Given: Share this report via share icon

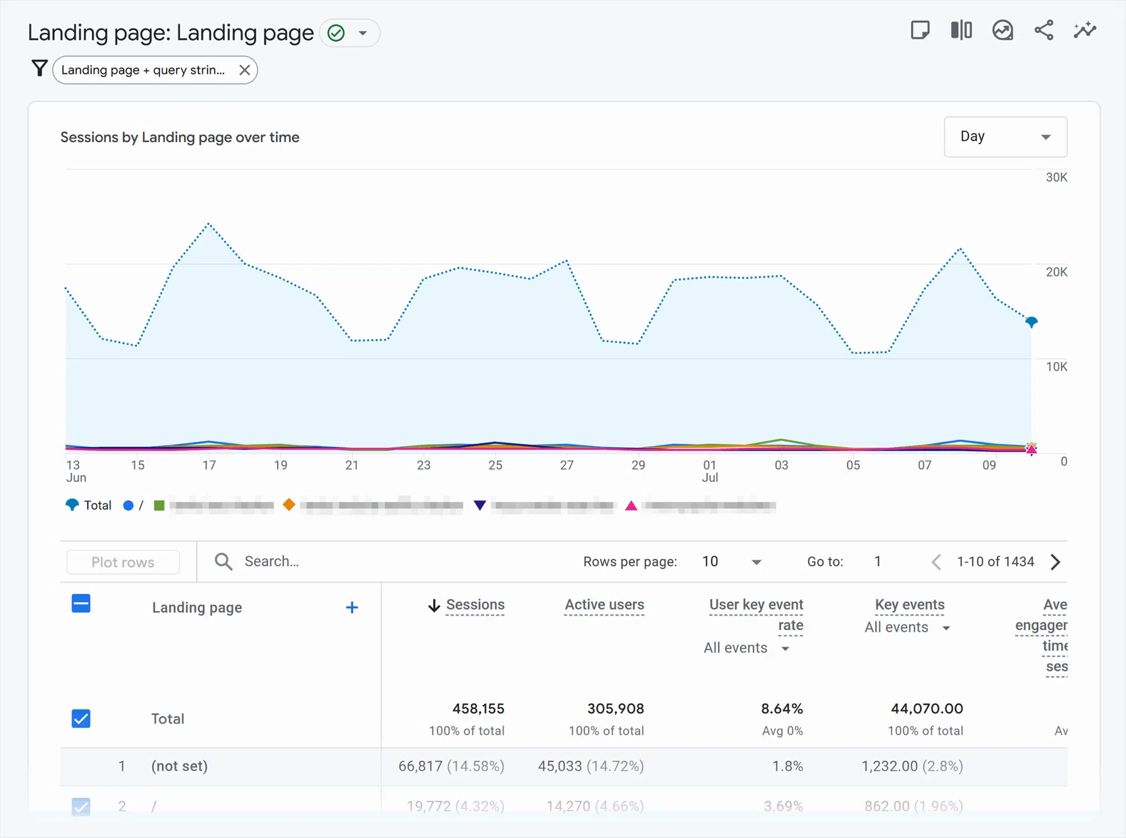Looking at the screenshot, I should pos(1044,30).
